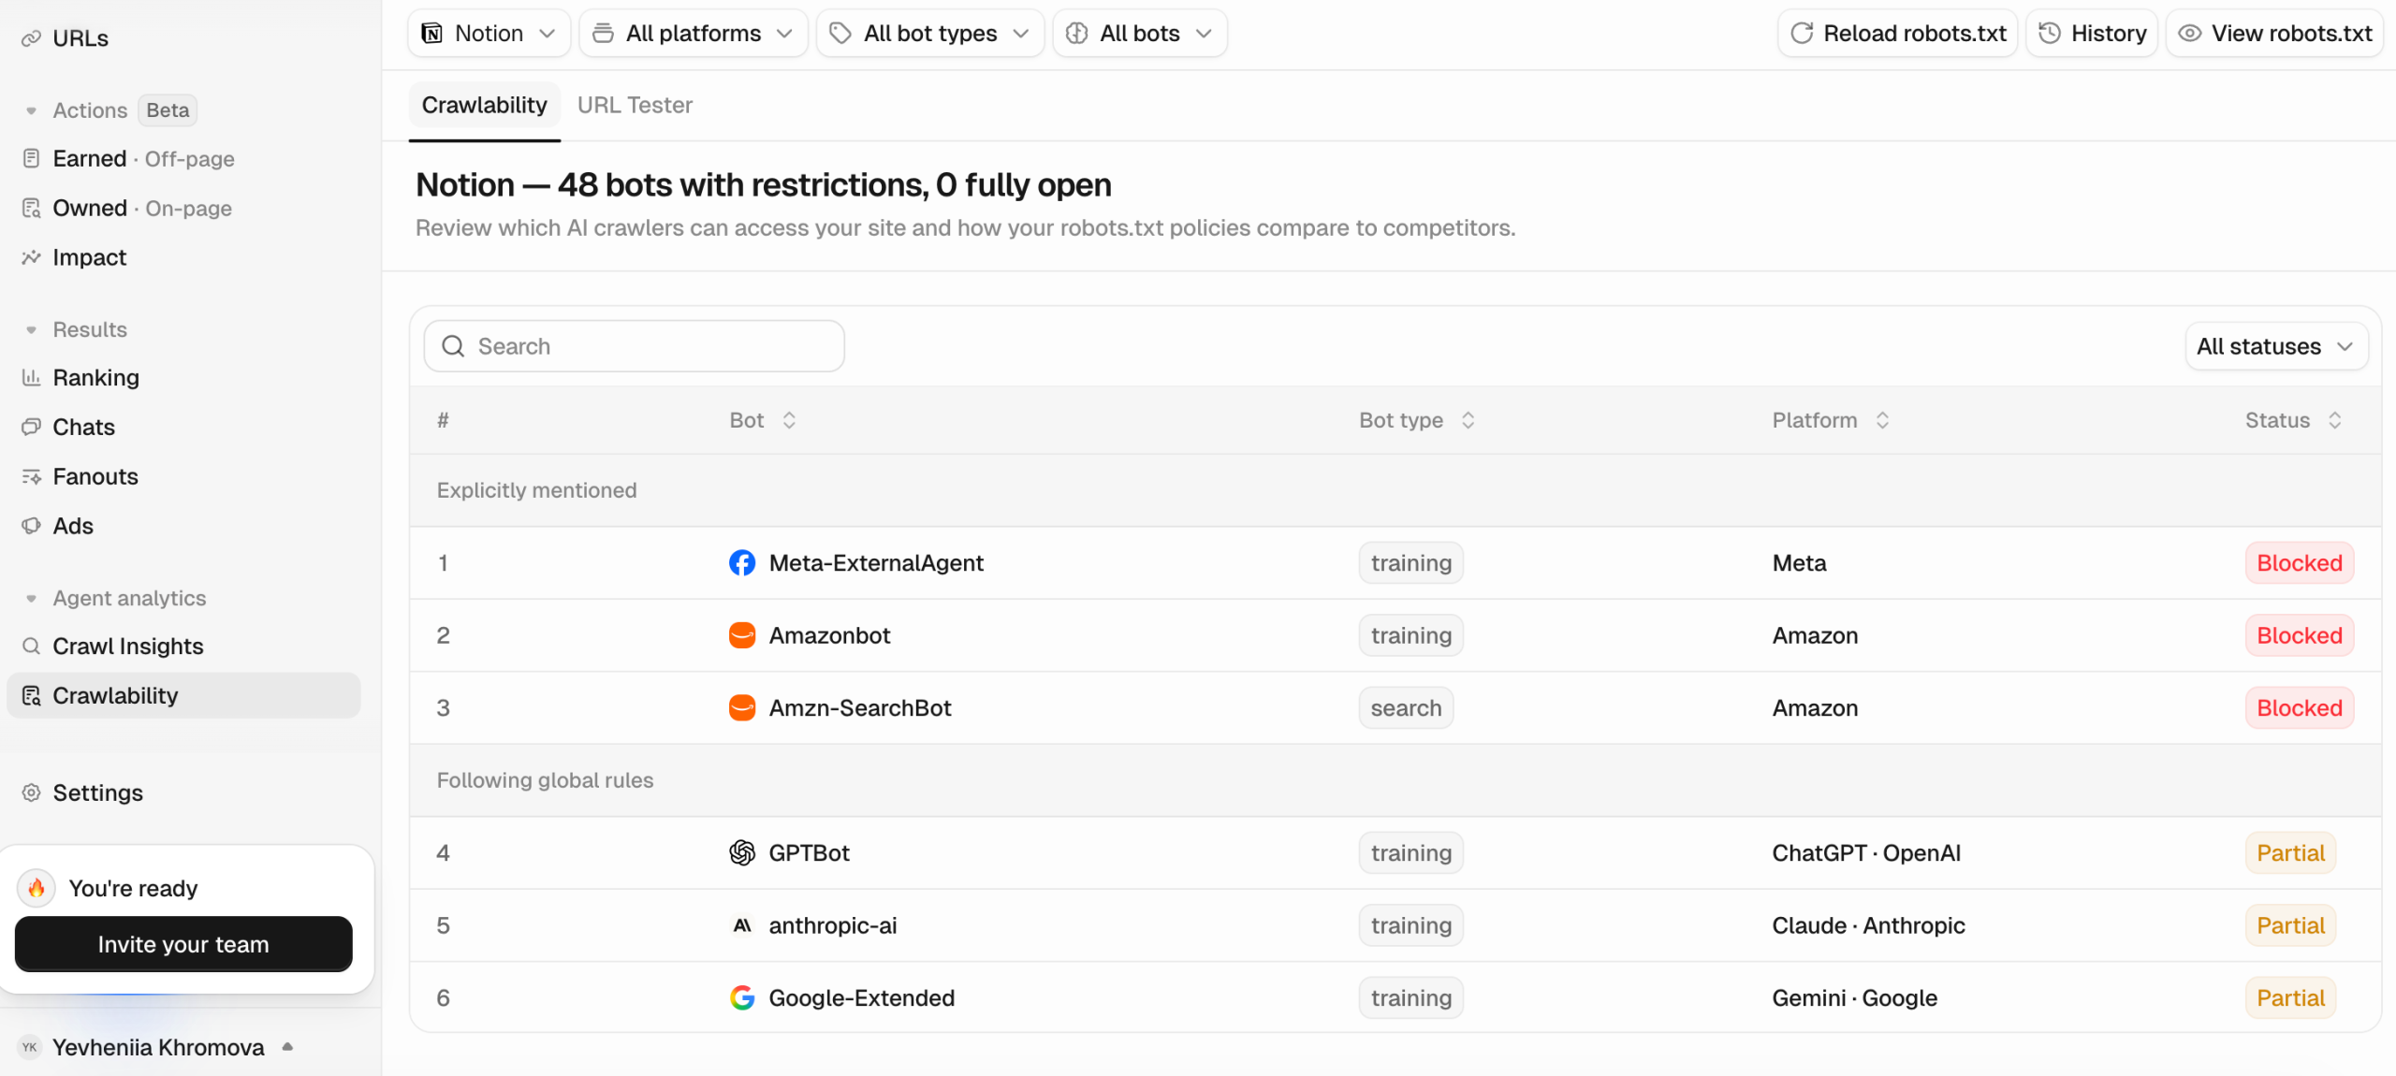
Task: Click the Crawlability sidebar icon
Action: click(31, 695)
